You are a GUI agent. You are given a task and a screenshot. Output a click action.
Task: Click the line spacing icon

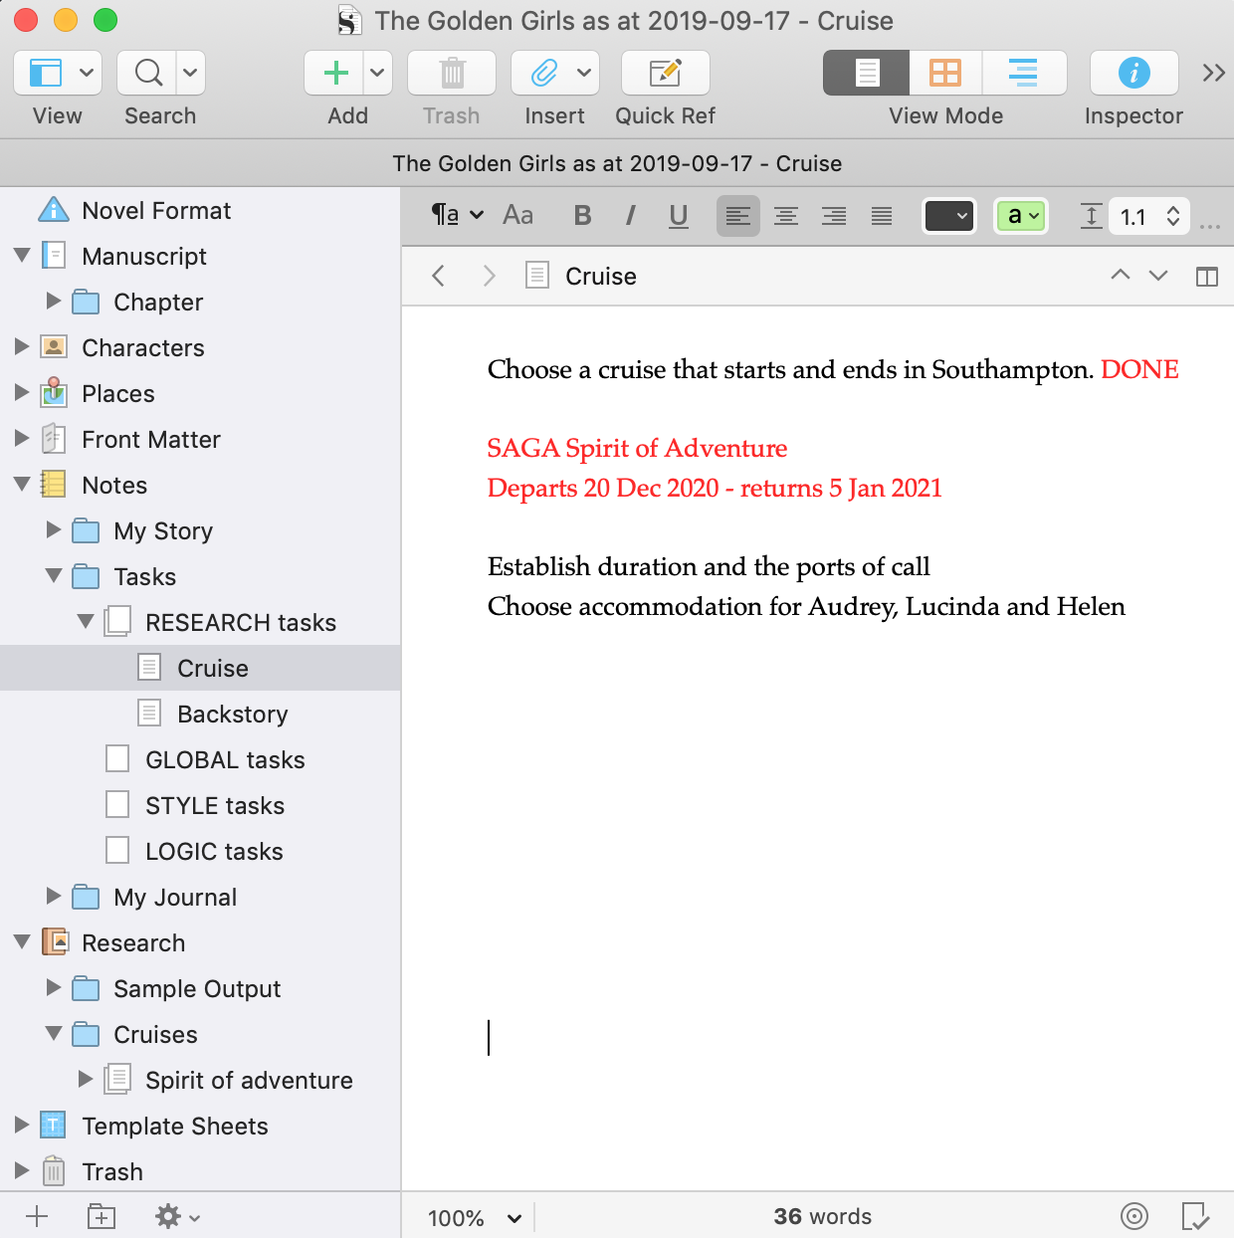(1091, 216)
